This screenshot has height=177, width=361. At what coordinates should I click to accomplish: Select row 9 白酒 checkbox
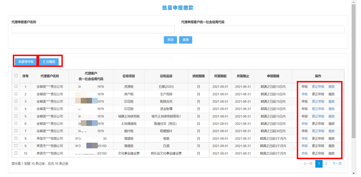pos(16,145)
